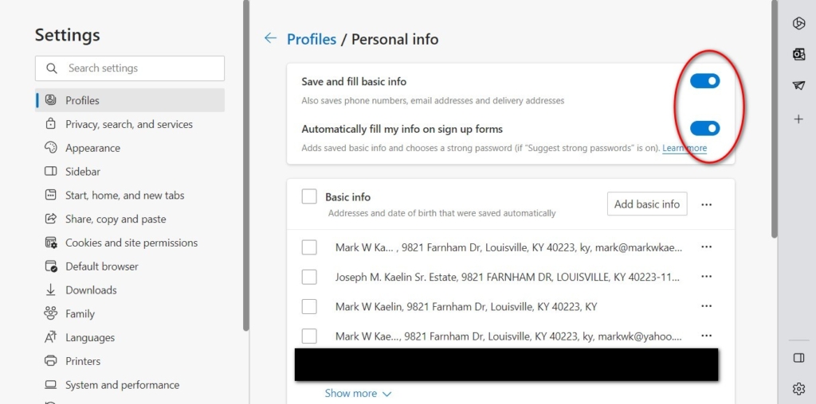Click the plus icon to customize sidebar
Image resolution: width=816 pixels, height=404 pixels.
coord(798,118)
